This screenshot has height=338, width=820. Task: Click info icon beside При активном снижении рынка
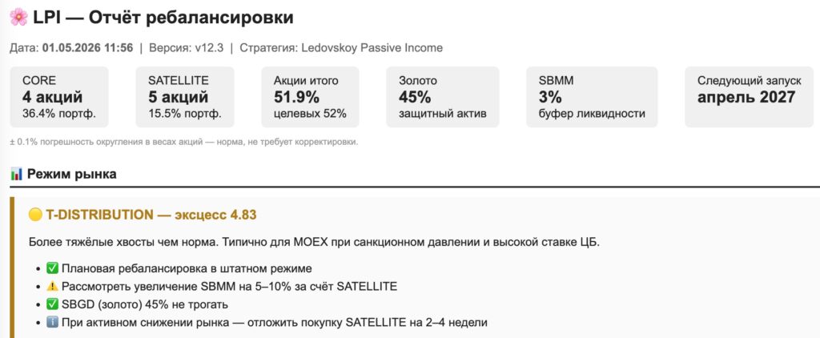(52, 322)
